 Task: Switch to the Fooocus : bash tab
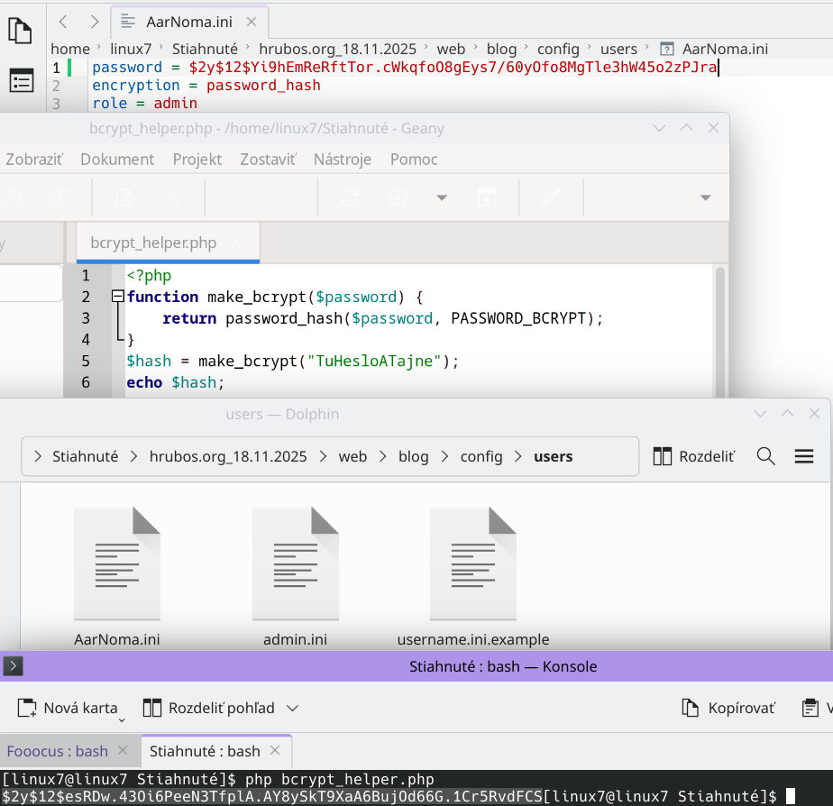[x=58, y=751]
